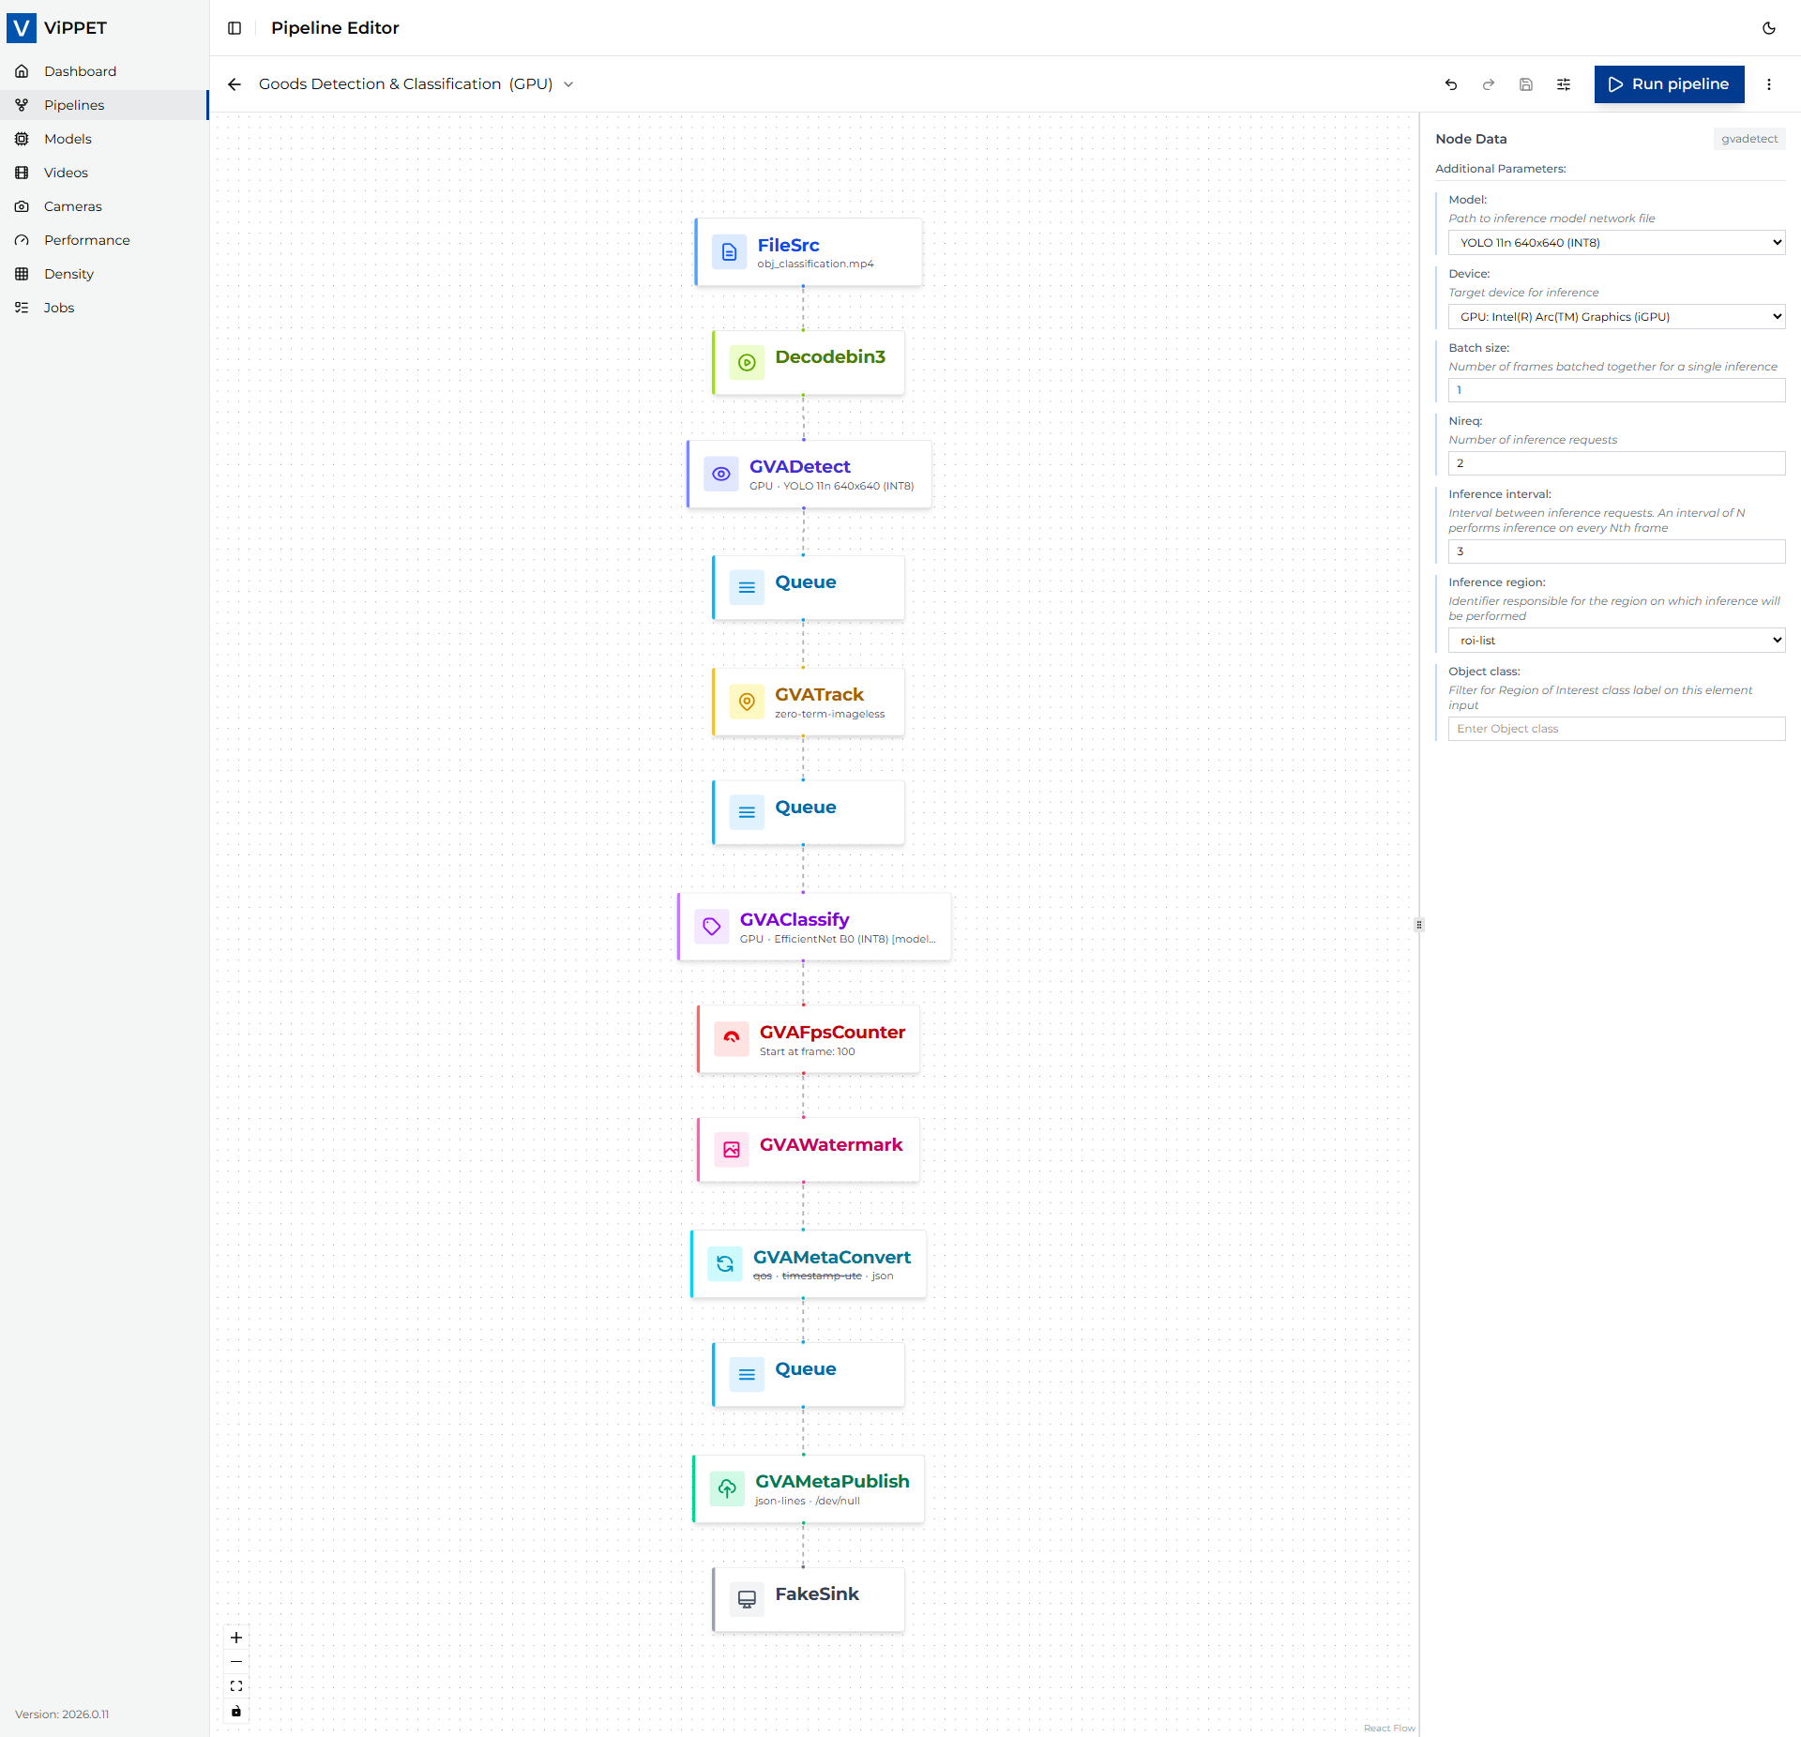The height and width of the screenshot is (1737, 1801).
Task: Open the Cameras page
Action: point(103,206)
